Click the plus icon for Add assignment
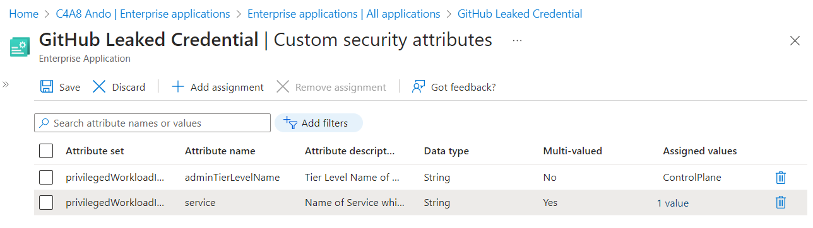Viewport: 813px width, 228px height. tap(178, 87)
